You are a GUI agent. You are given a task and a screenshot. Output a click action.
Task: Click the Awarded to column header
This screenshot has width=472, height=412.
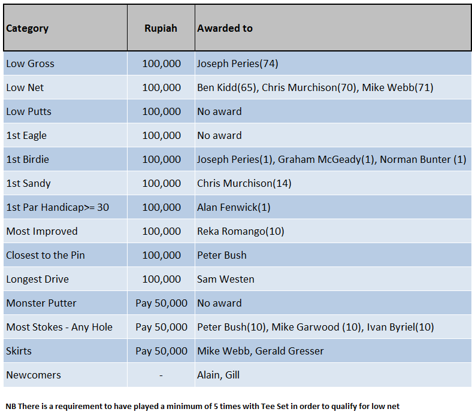pyautogui.click(x=225, y=28)
